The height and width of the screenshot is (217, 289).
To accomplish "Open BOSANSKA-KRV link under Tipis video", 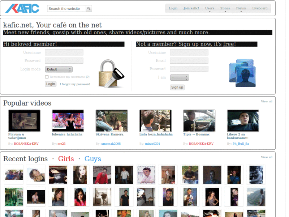I will click(201, 144).
